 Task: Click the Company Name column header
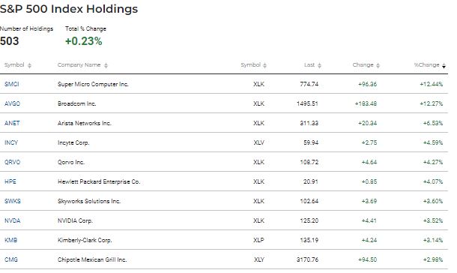(79, 65)
